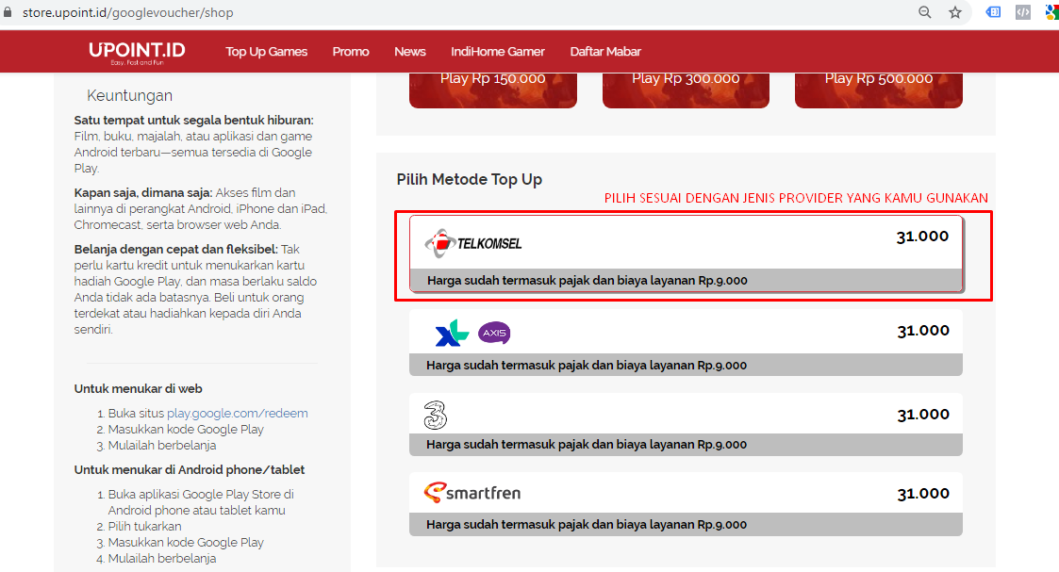The image size is (1059, 572).
Task: Click 'Kapan saja, dimana saja' text
Action: pyautogui.click(x=143, y=192)
